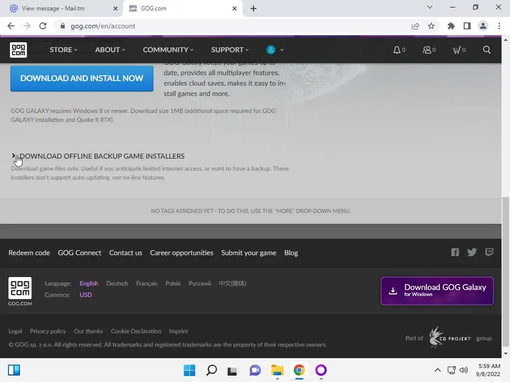Open Chrome extensions puzzle icon

(451, 26)
